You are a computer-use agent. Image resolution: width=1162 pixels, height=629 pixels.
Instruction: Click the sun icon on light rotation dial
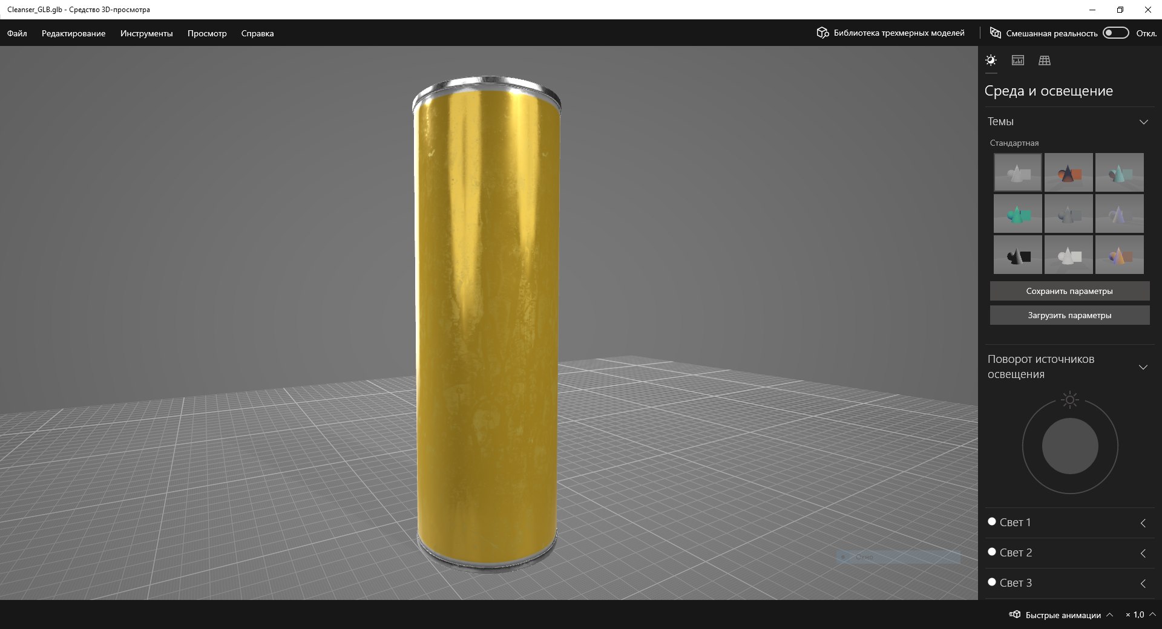pyautogui.click(x=1070, y=400)
